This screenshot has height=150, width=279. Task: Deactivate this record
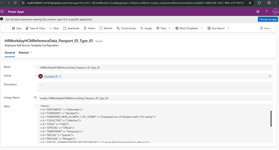tap(71, 28)
